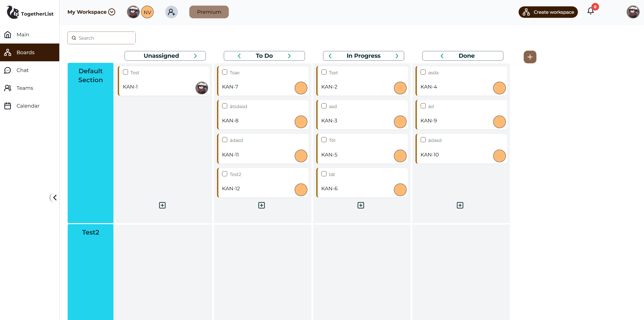644x320 pixels.
Task: Mark the asda card checkbox
Action: point(423,72)
